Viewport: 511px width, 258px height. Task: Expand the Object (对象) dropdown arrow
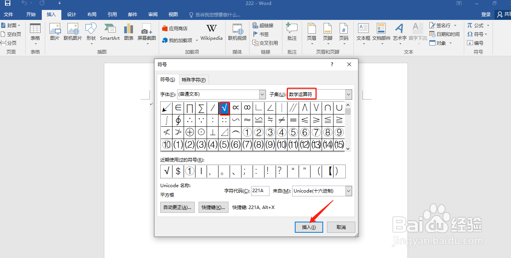click(450, 43)
